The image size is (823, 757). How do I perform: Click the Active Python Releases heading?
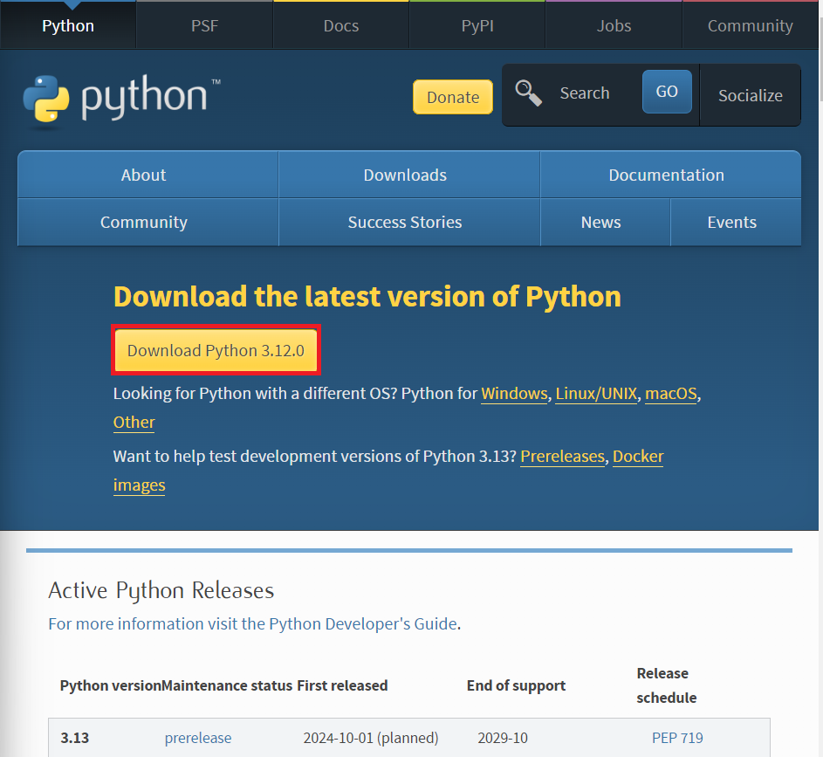[x=161, y=590]
